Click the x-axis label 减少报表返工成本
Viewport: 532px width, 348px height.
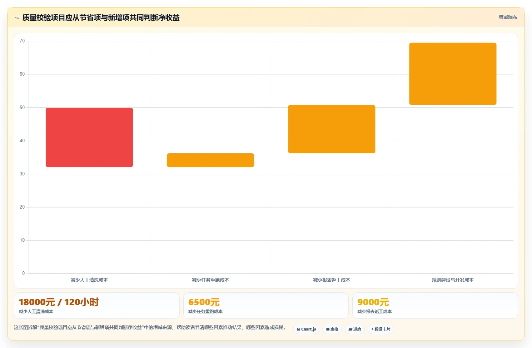332,280
